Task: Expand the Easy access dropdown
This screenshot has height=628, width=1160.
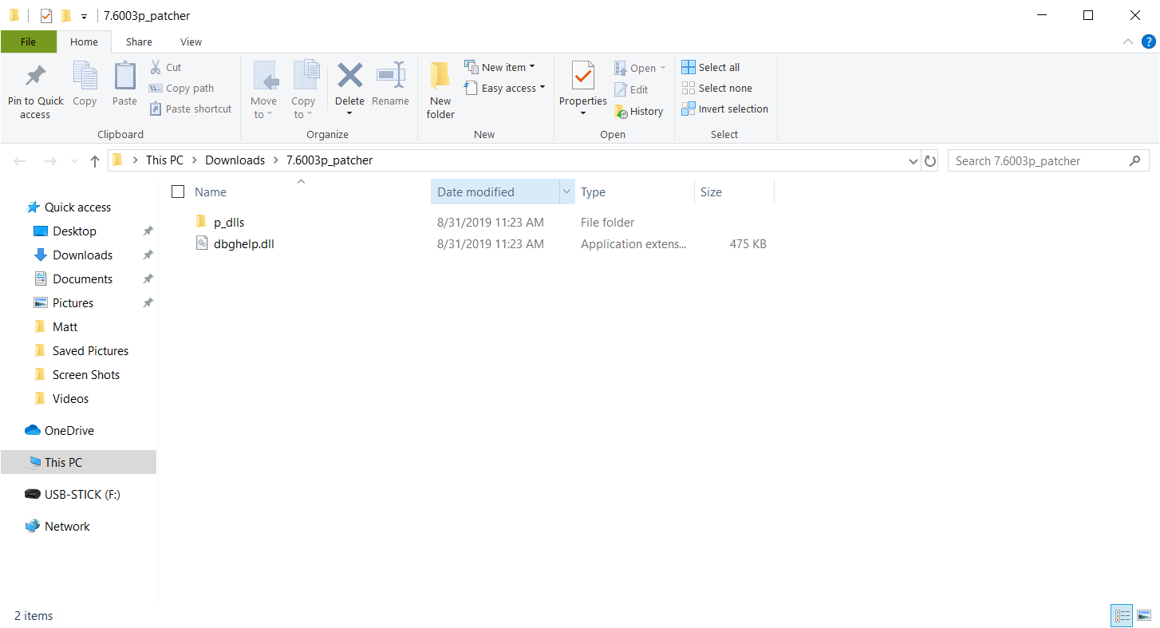Action: point(543,88)
